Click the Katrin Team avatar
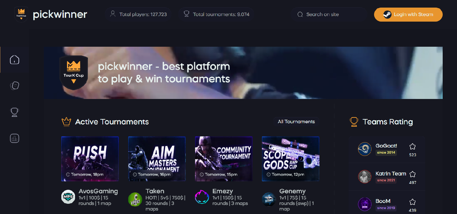 [x=365, y=177]
